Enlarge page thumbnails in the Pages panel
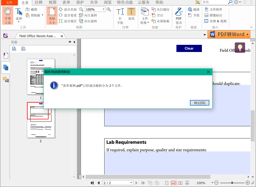 [14, 49]
